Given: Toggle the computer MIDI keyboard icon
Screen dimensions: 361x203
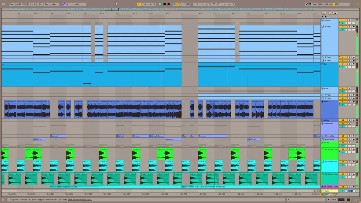Looking at the screenshot, I should coord(310,4).
